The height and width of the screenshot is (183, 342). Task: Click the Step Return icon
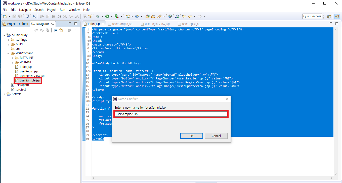click(x=77, y=16)
